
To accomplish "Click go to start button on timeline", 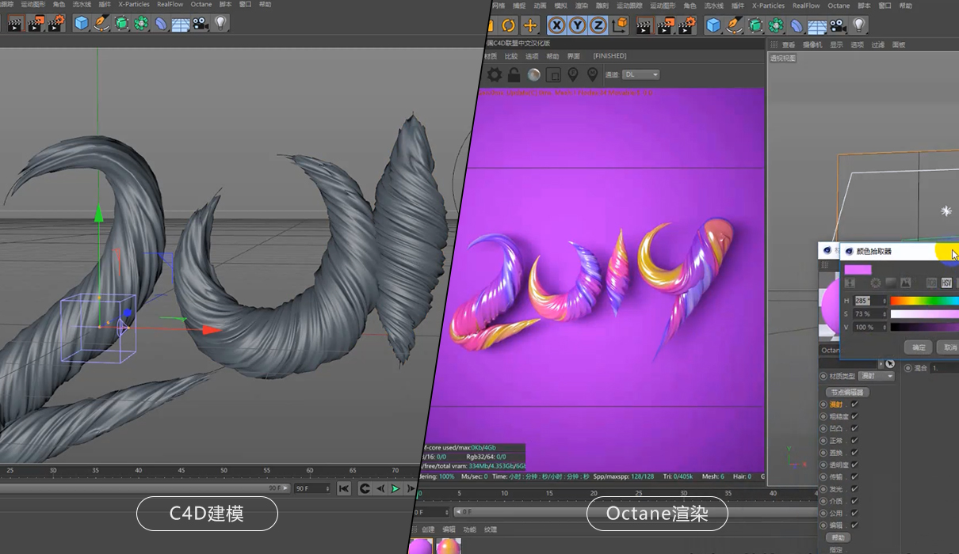I will [343, 489].
